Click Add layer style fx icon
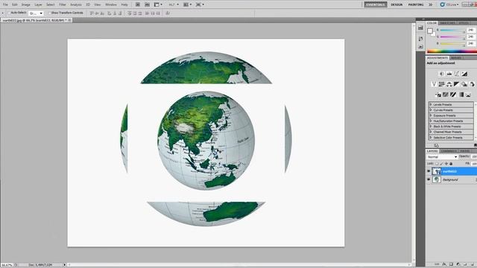Viewport: 477px width, 268px height. tap(444, 264)
